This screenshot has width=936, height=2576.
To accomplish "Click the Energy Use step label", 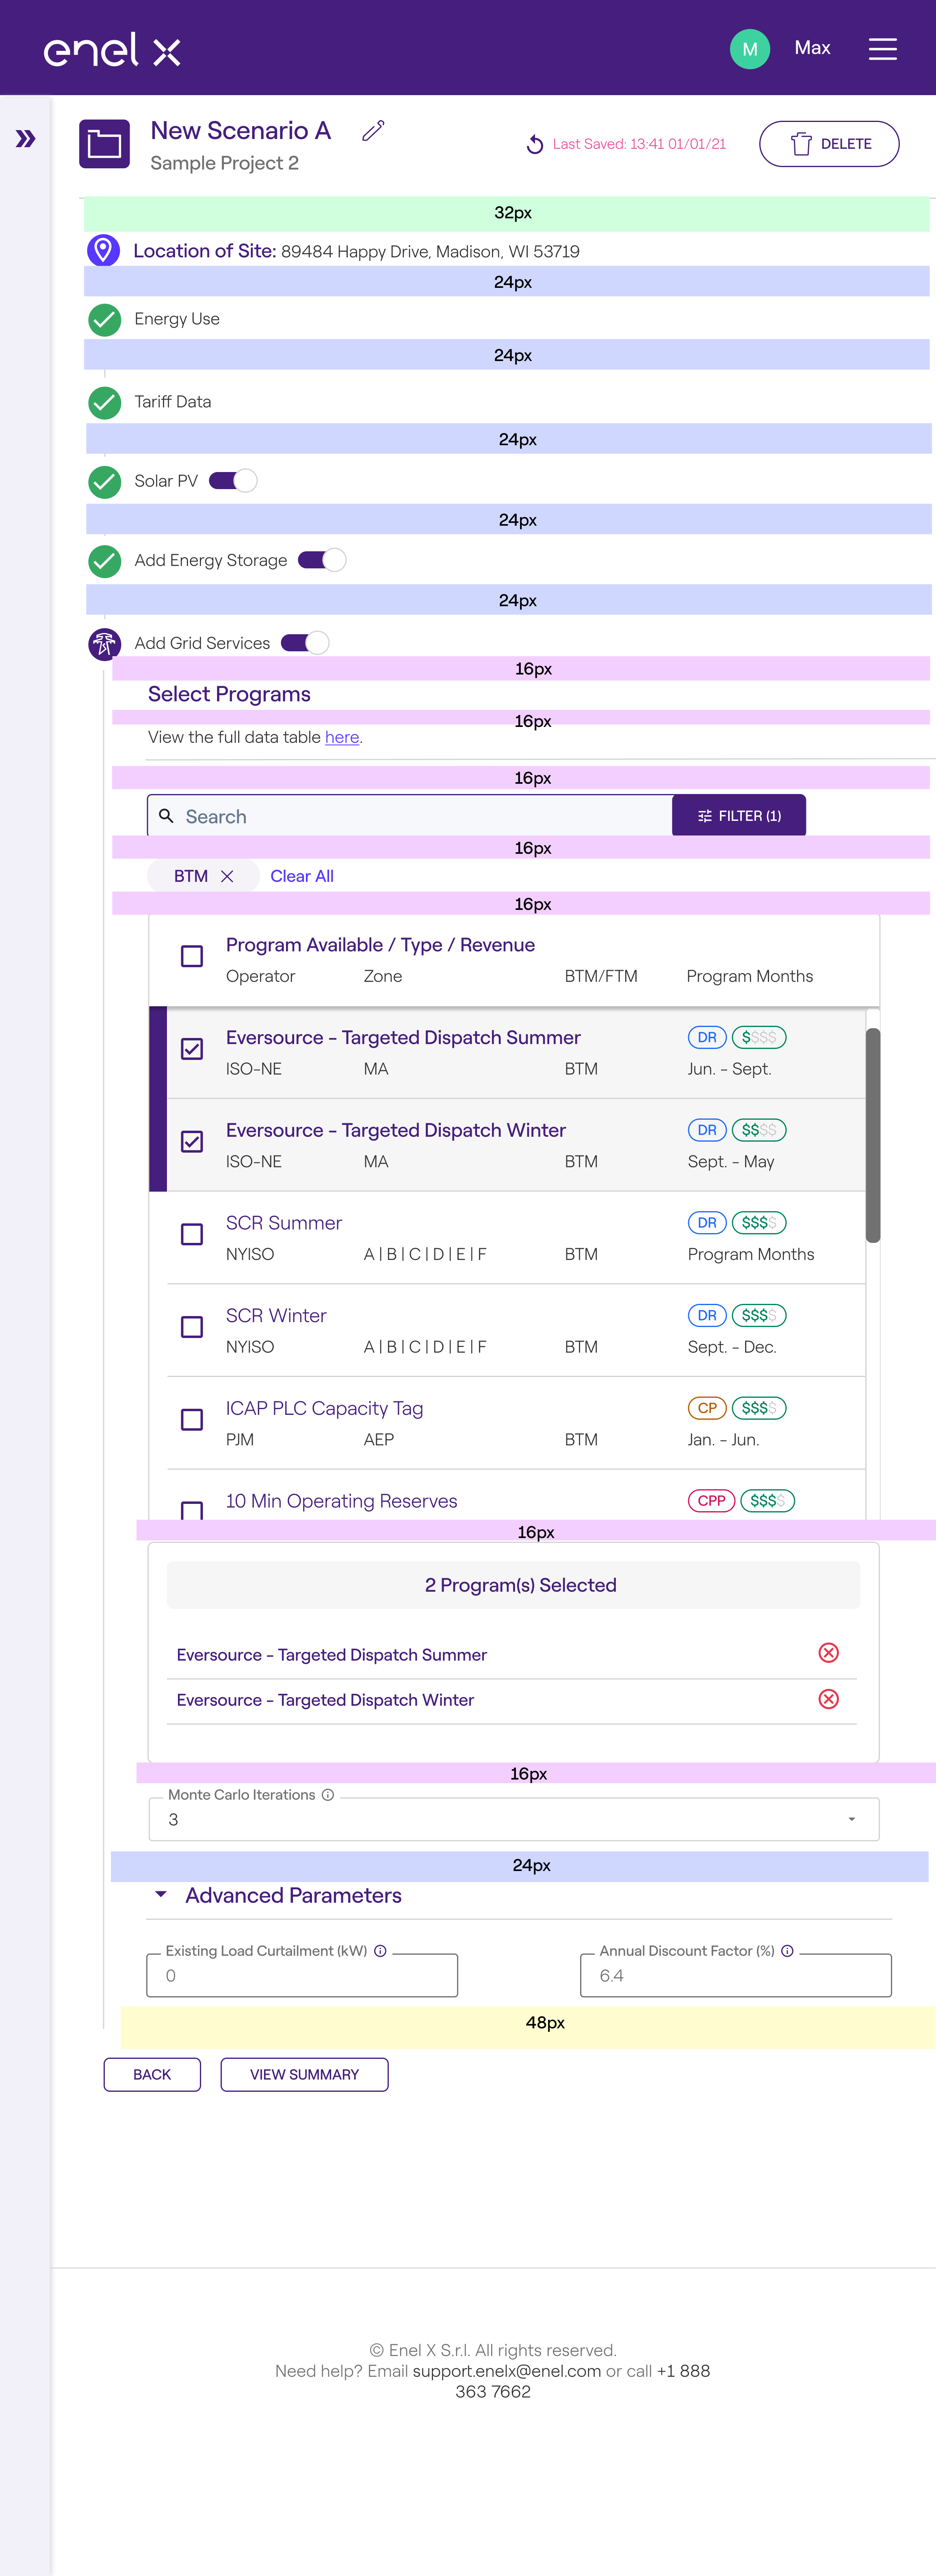I will (x=177, y=319).
